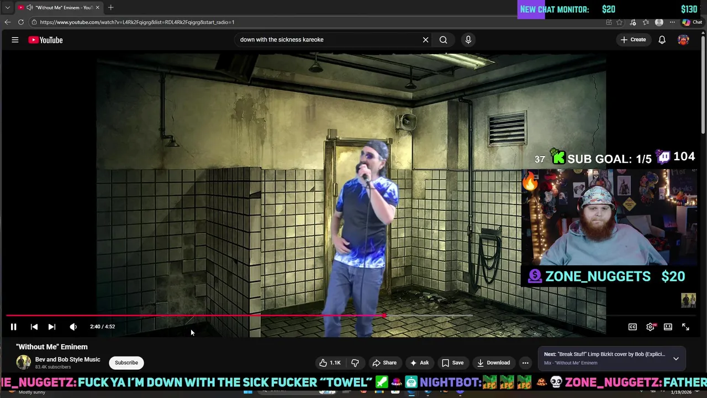The width and height of the screenshot is (707, 398).
Task: Open browser settings and more menu
Action: pos(672,22)
